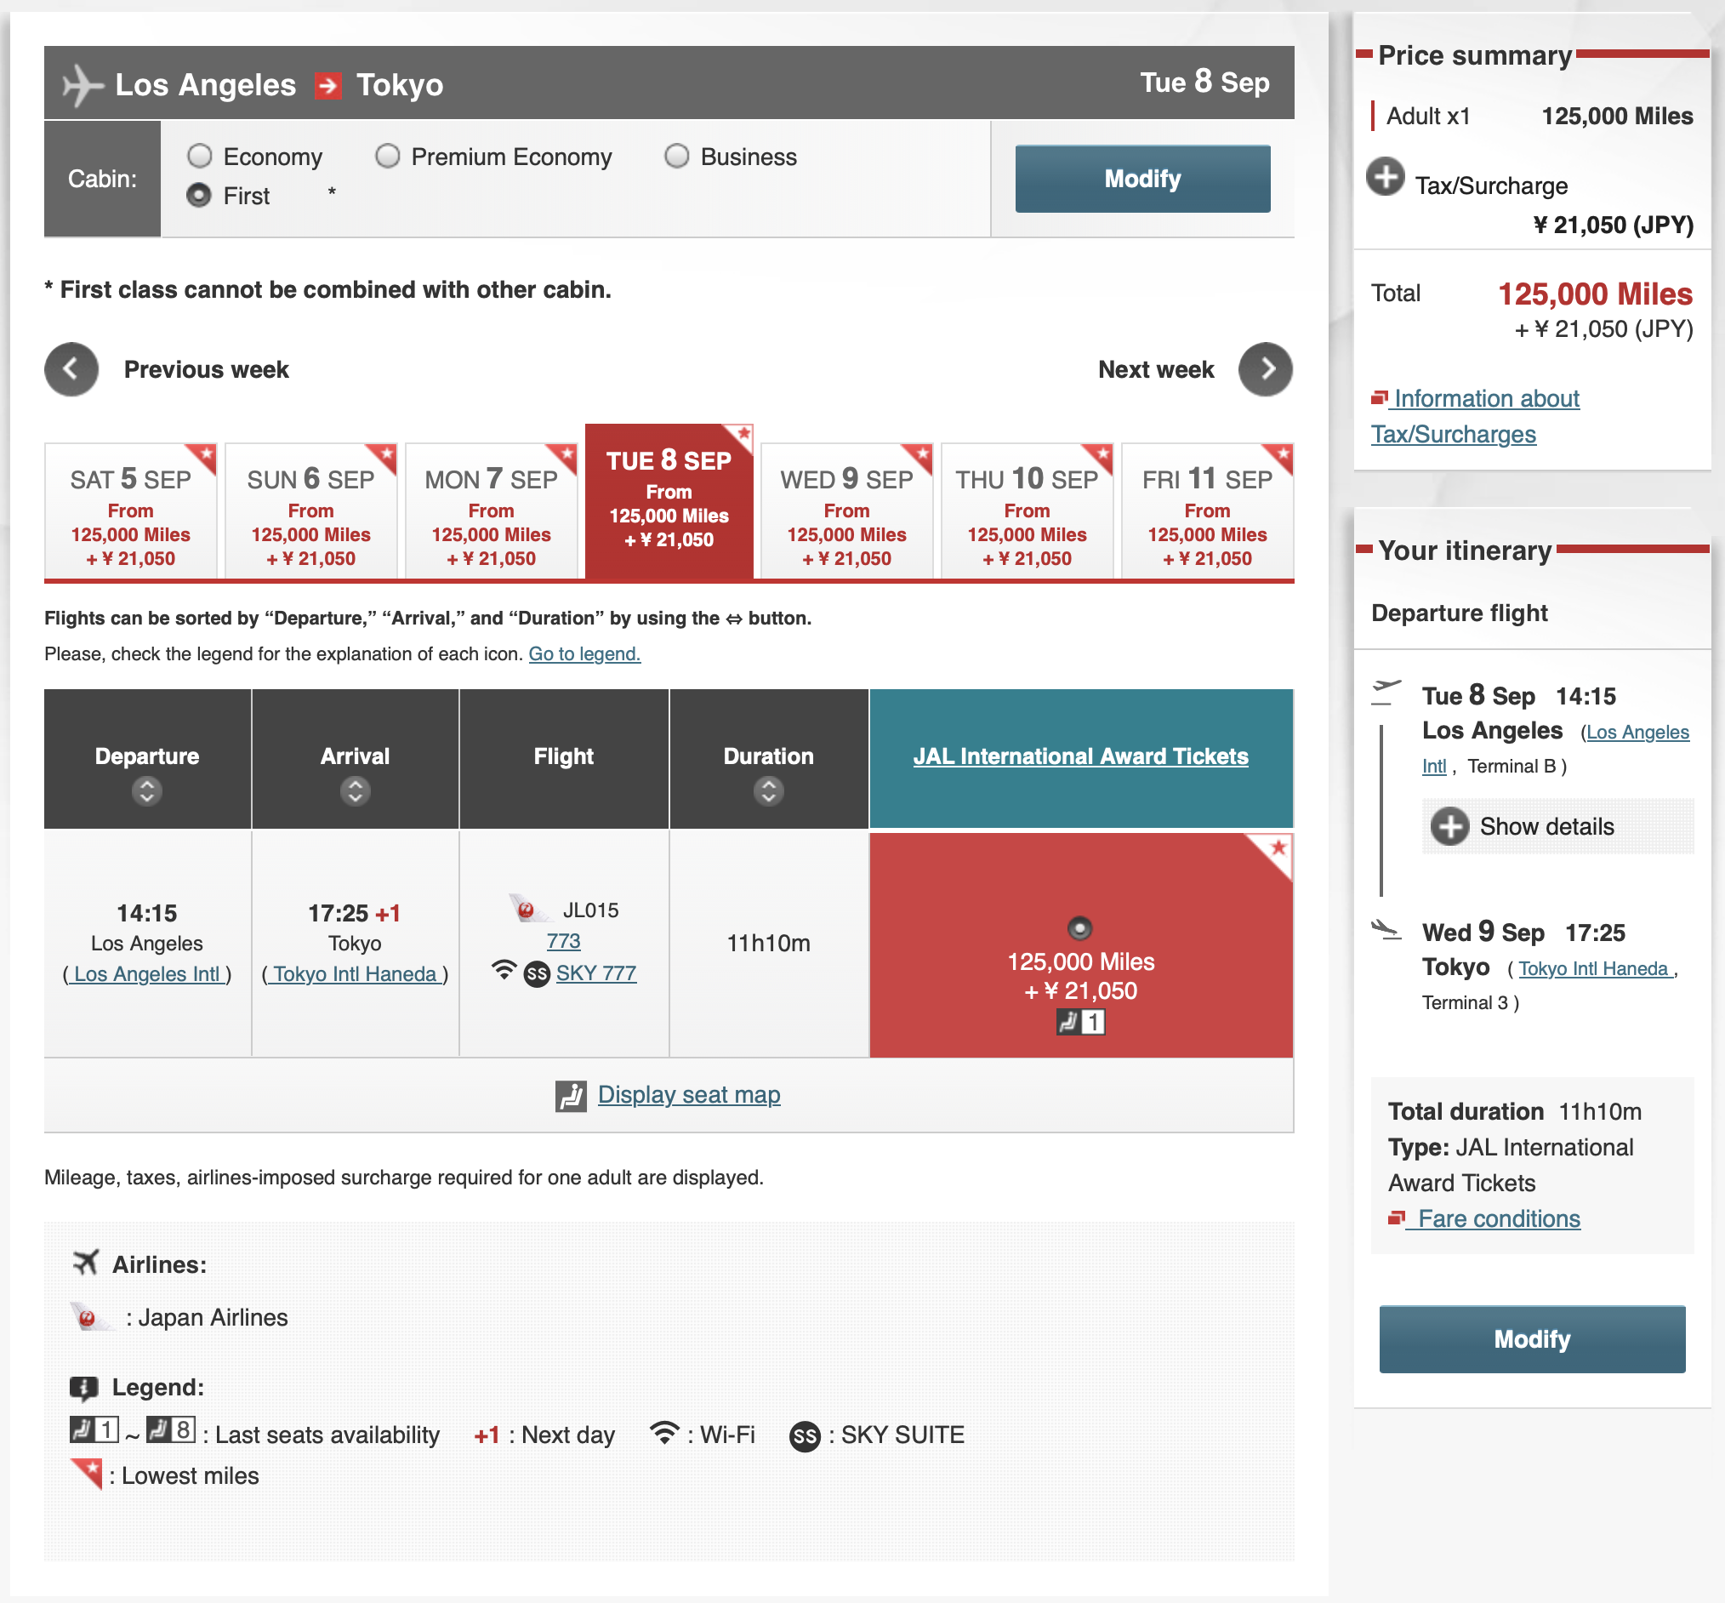The height and width of the screenshot is (1603, 1725).
Task: Click the 11h10m duration cell
Action: coord(768,944)
